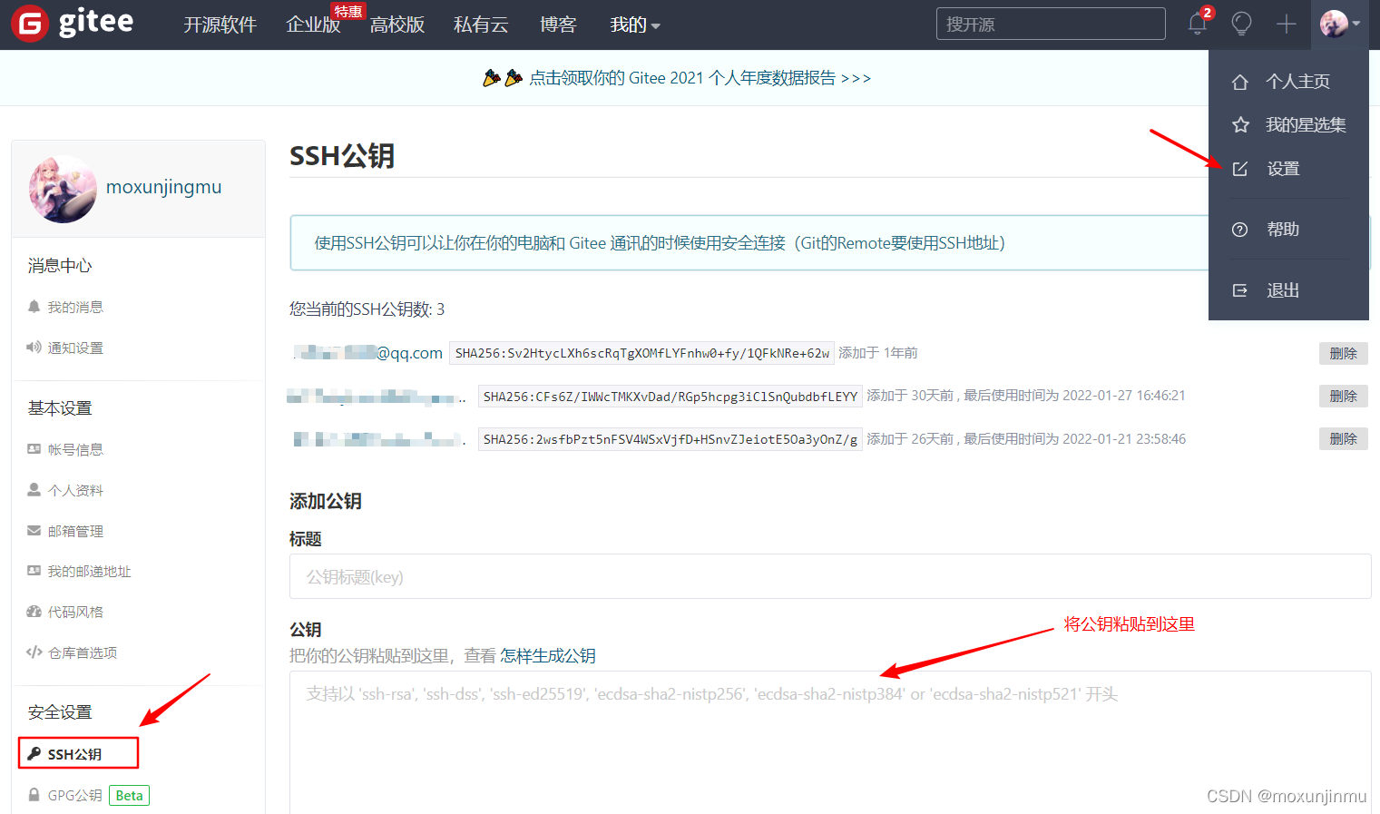Delete the @qq.com SSH key

(1343, 354)
